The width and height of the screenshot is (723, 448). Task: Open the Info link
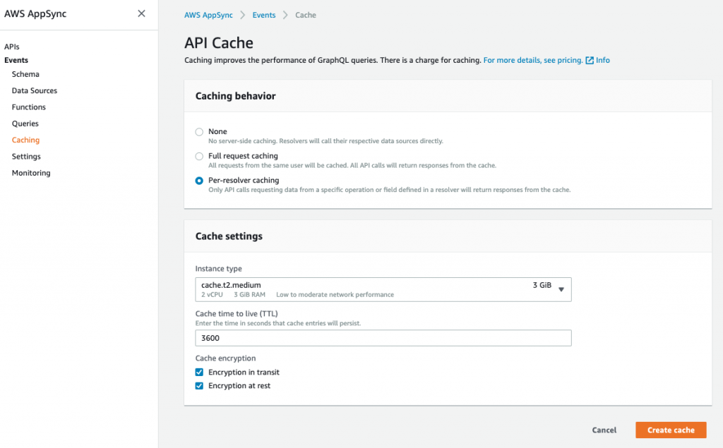602,61
